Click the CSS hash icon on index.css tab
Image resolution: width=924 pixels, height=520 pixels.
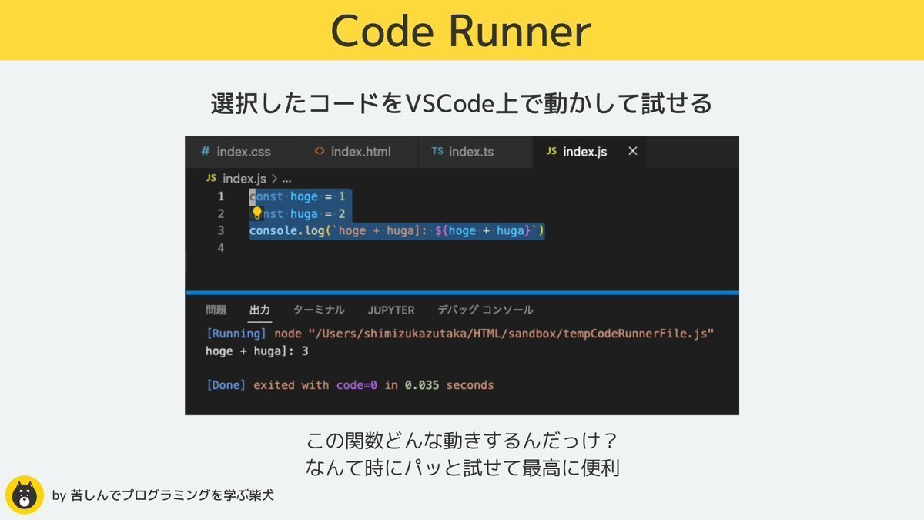[204, 152]
